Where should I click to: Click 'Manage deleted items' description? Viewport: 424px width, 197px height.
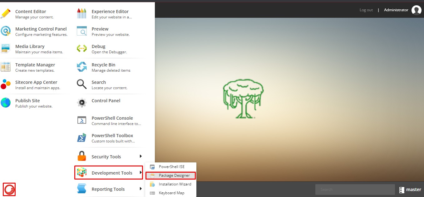pos(111,70)
